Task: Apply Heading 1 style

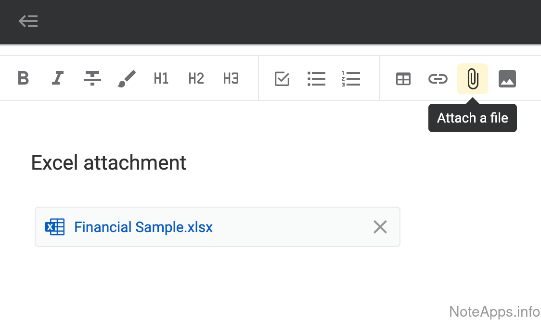Action: tap(161, 78)
